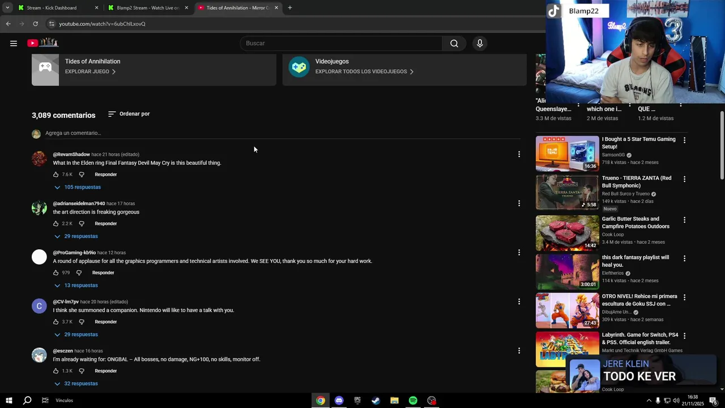Like the @CV-lm7pv comment
Screen dimensions: 725x408
point(56,322)
